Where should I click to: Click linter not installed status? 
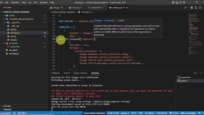(188, 113)
